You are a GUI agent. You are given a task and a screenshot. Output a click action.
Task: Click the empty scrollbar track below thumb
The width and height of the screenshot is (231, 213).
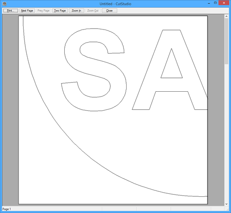226,133
